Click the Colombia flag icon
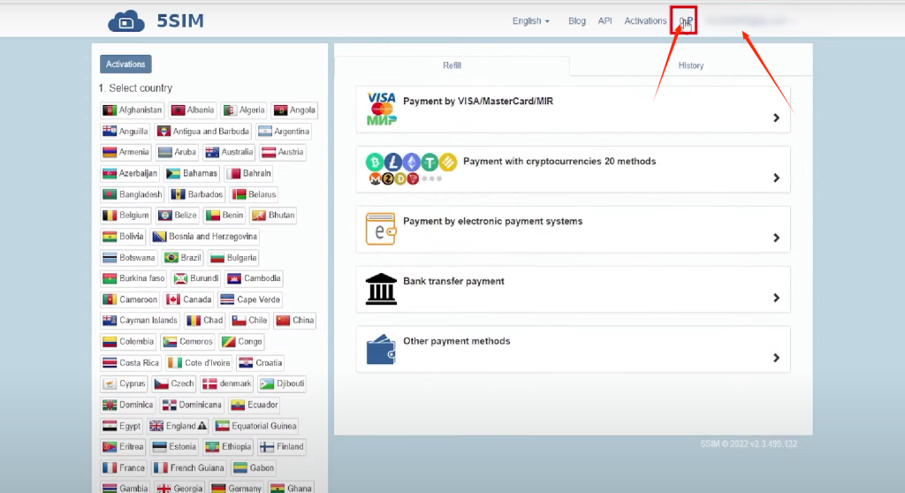This screenshot has width=905, height=493. pyautogui.click(x=109, y=342)
